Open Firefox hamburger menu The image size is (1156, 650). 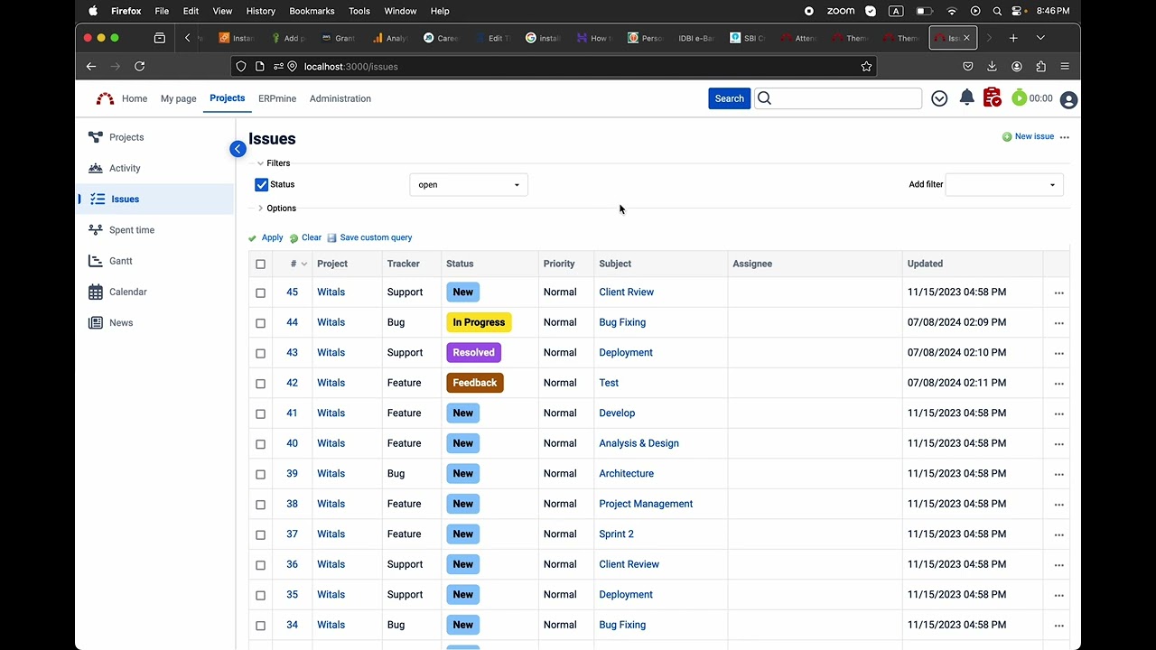[x=1065, y=66]
